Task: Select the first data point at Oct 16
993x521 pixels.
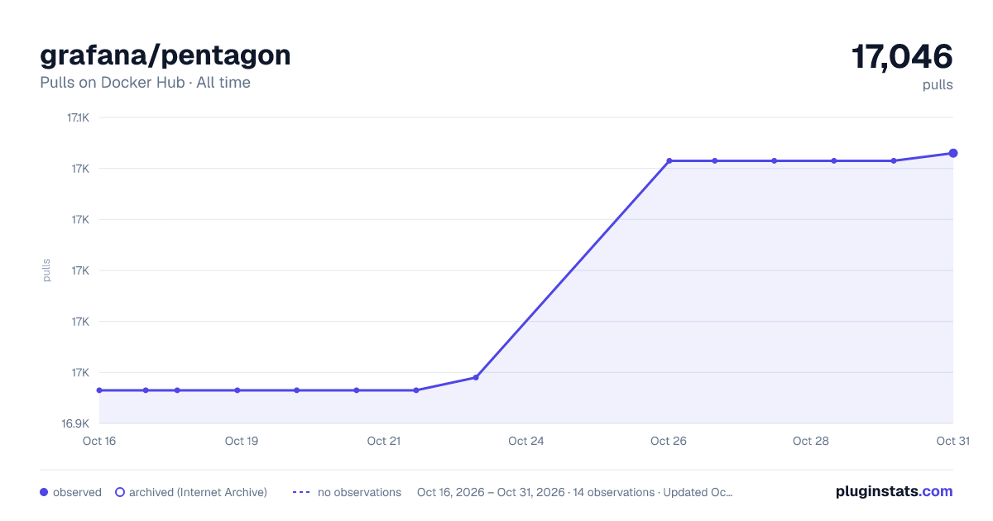Action: [x=99, y=390]
